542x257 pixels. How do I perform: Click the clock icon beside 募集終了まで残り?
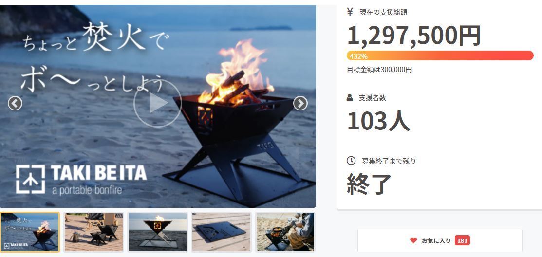351,161
